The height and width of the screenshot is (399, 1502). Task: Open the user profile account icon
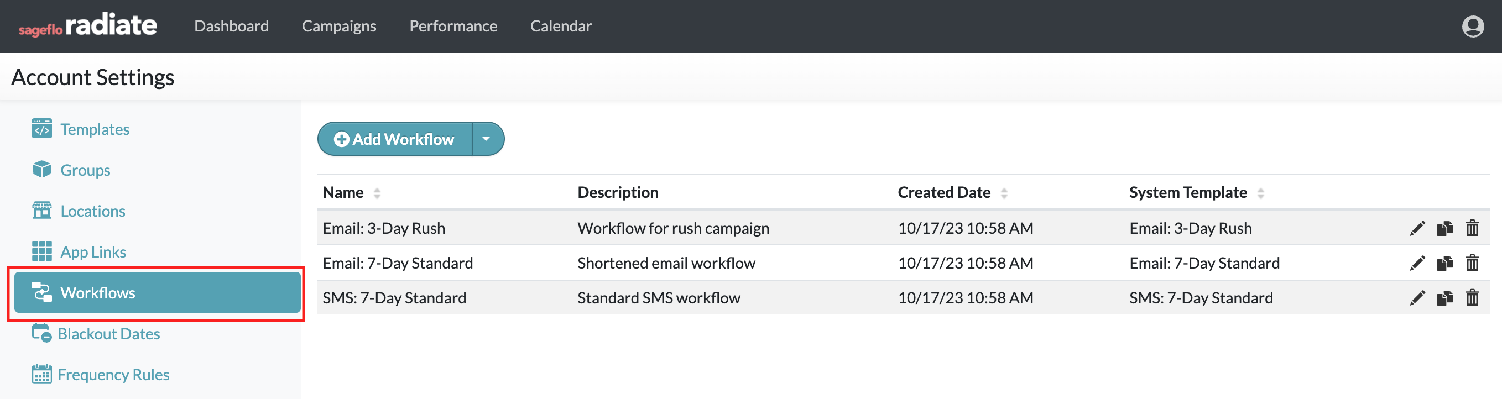click(x=1472, y=26)
